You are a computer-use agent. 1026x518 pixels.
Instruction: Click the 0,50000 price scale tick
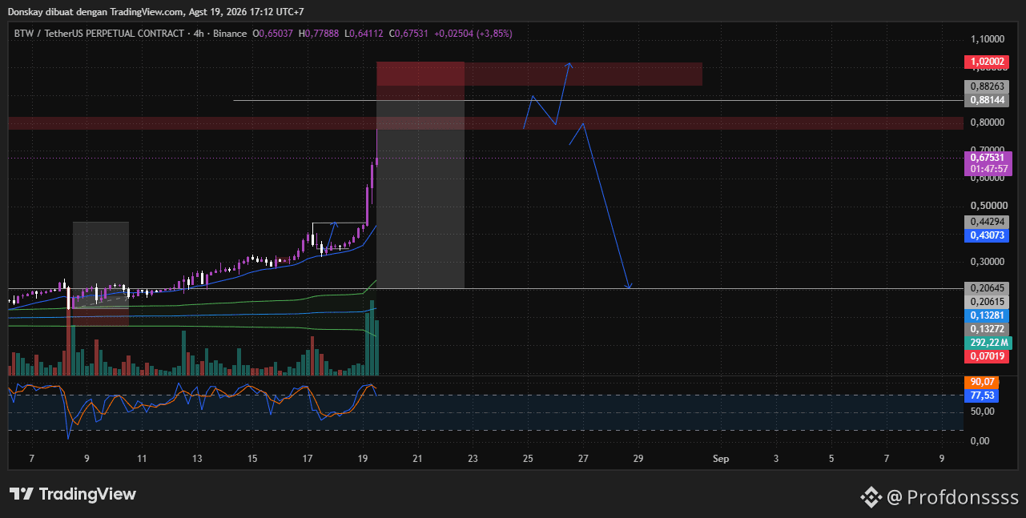click(988, 206)
